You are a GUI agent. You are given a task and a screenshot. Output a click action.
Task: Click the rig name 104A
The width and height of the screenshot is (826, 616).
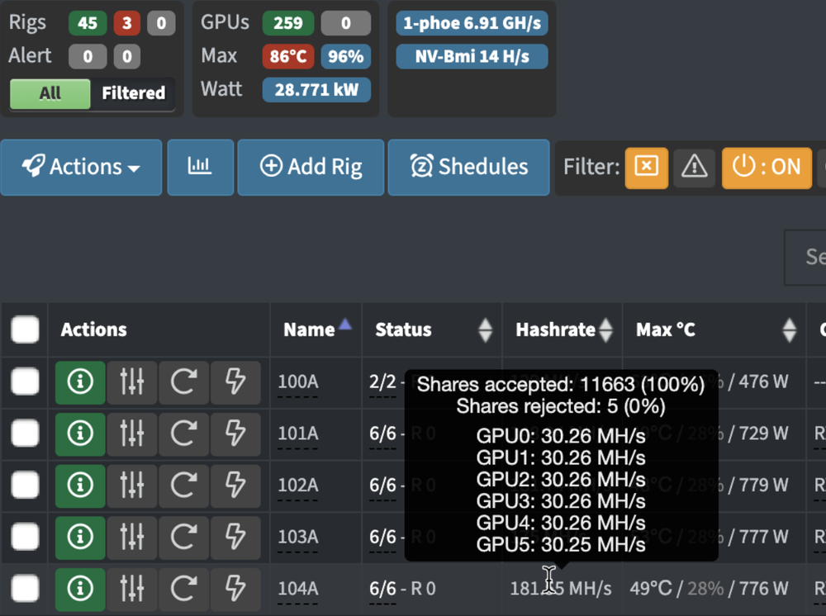pyautogui.click(x=297, y=589)
